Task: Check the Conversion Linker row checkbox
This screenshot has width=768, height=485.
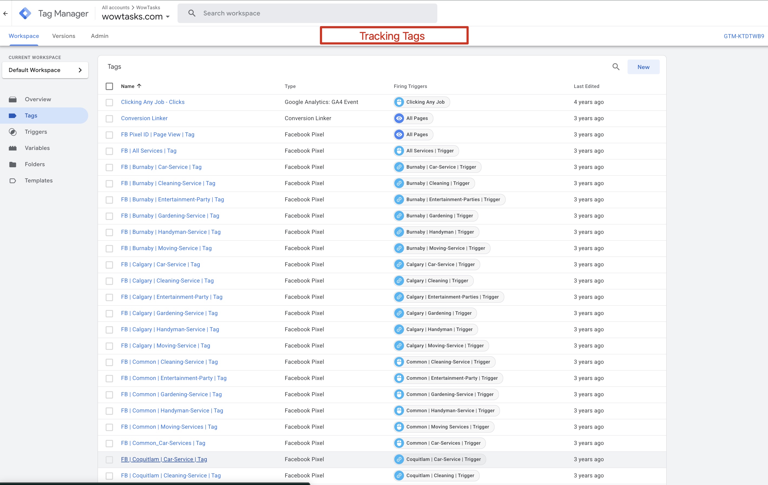Action: [x=109, y=119]
